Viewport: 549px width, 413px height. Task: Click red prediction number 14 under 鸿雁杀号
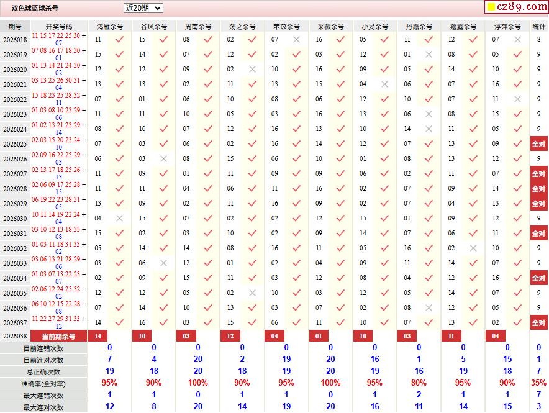click(98, 336)
